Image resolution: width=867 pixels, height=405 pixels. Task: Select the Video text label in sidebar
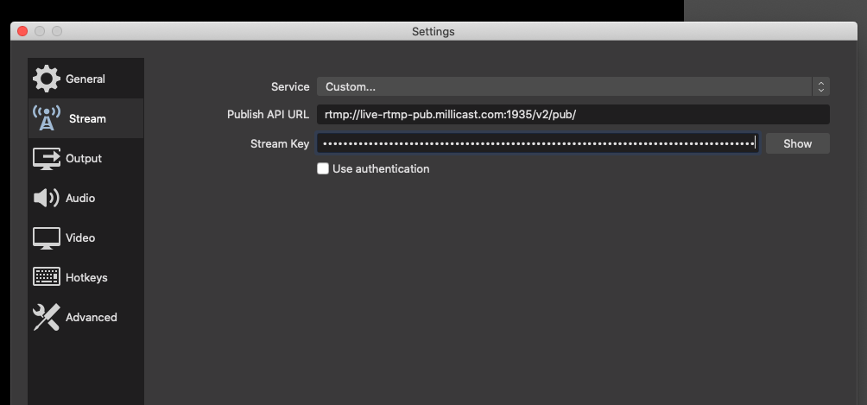click(x=80, y=237)
